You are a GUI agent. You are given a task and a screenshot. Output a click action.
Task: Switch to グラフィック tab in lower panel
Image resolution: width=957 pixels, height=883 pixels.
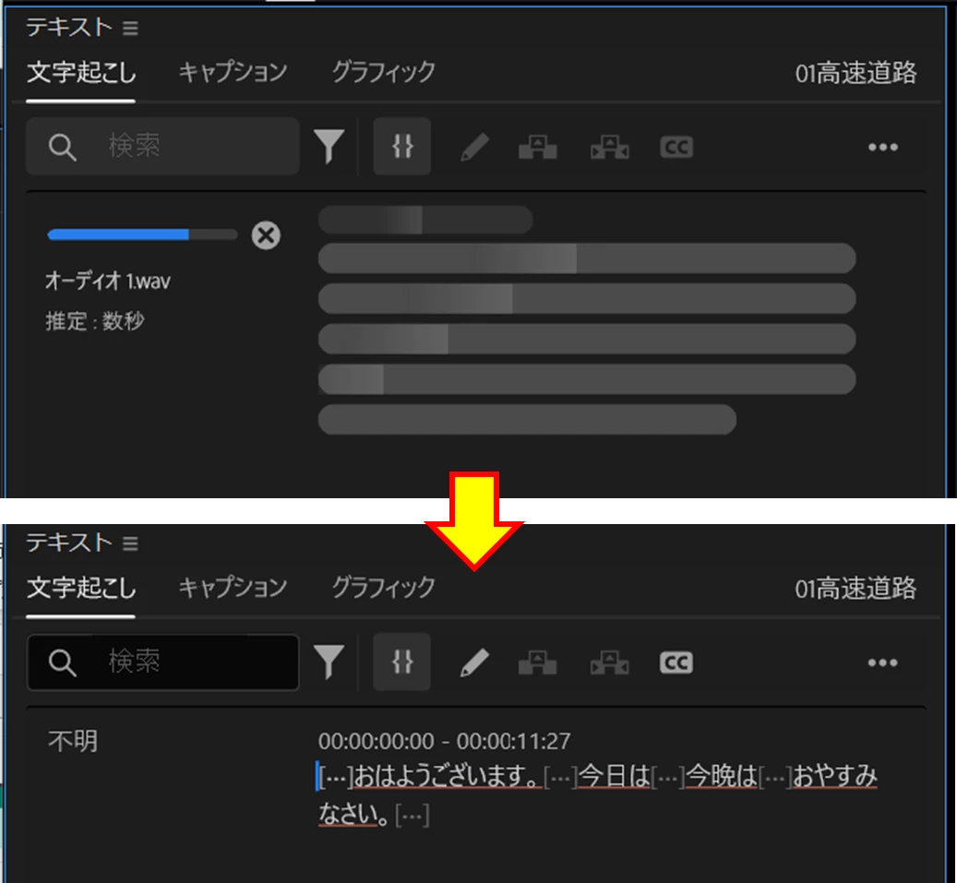384,587
